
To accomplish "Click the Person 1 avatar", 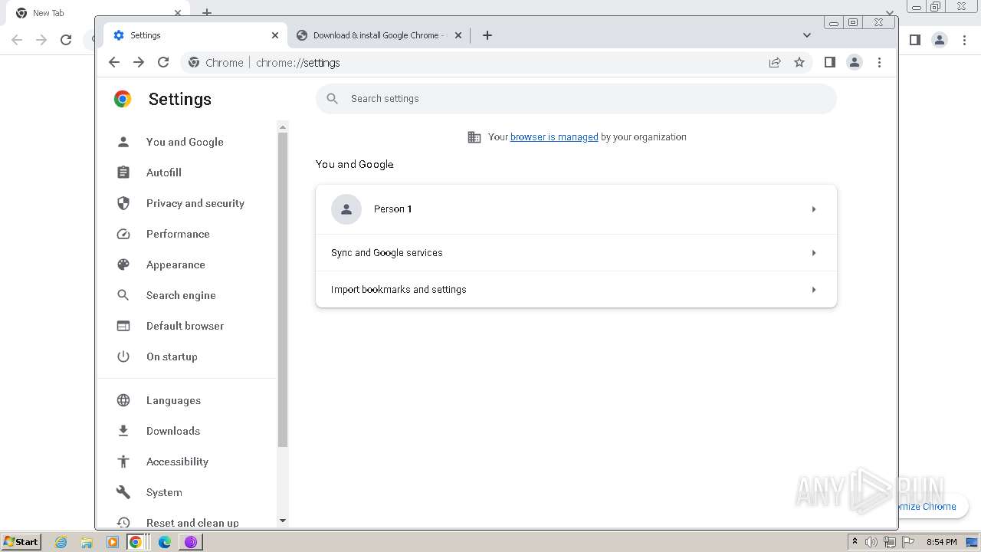I will coord(346,209).
